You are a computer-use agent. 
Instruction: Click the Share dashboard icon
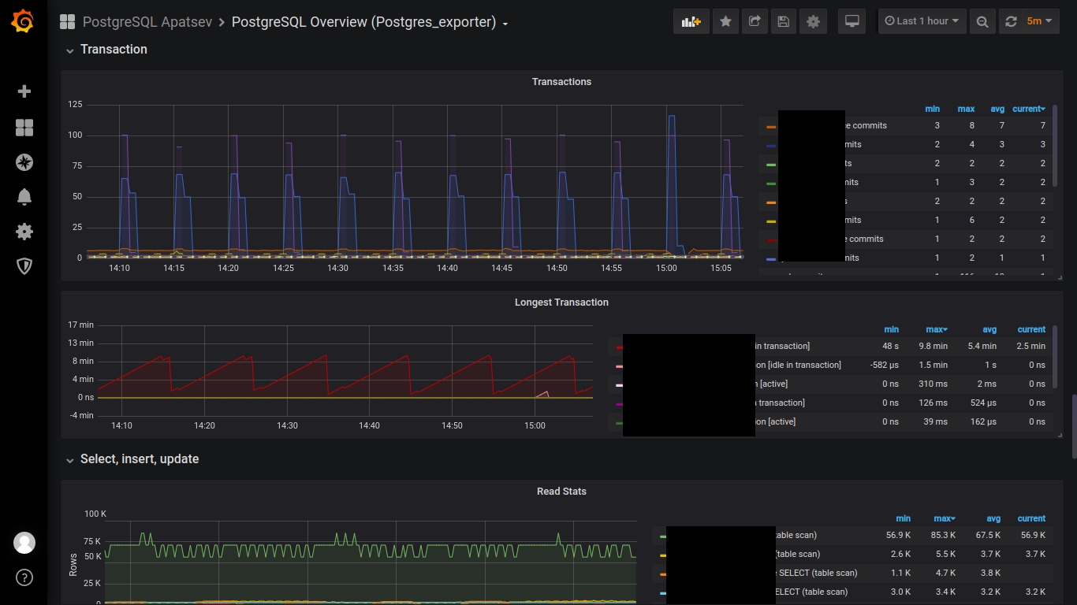[755, 21]
